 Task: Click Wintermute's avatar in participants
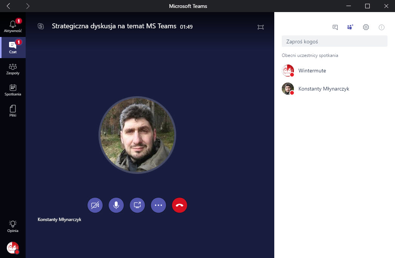(288, 71)
